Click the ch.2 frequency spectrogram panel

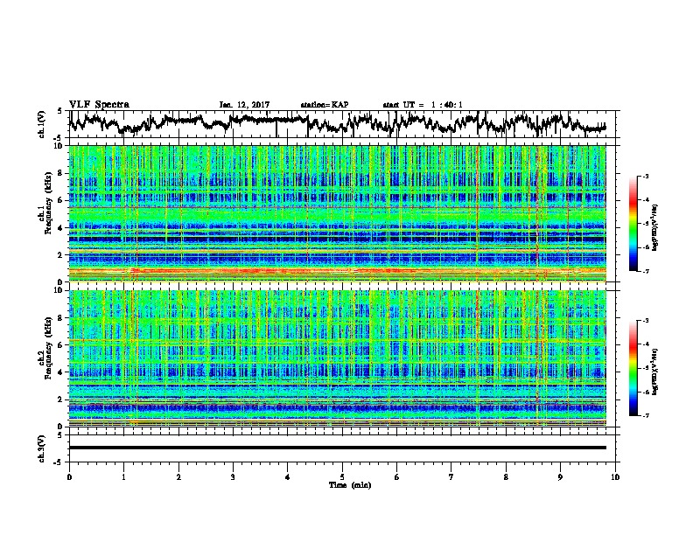[338, 358]
